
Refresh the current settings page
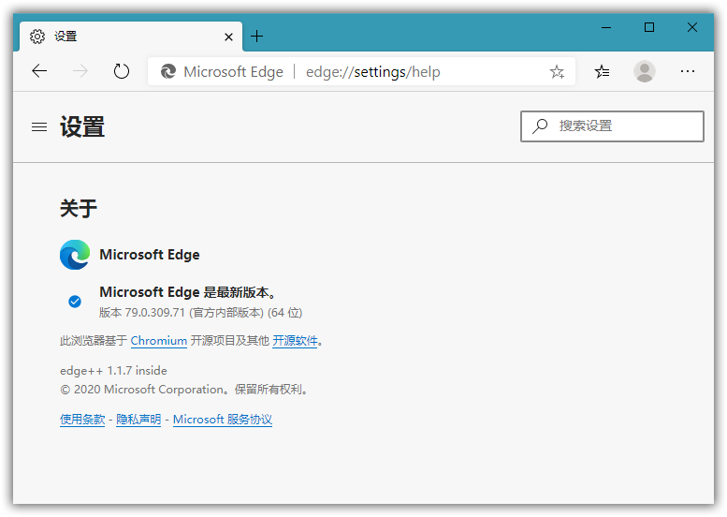[x=121, y=71]
